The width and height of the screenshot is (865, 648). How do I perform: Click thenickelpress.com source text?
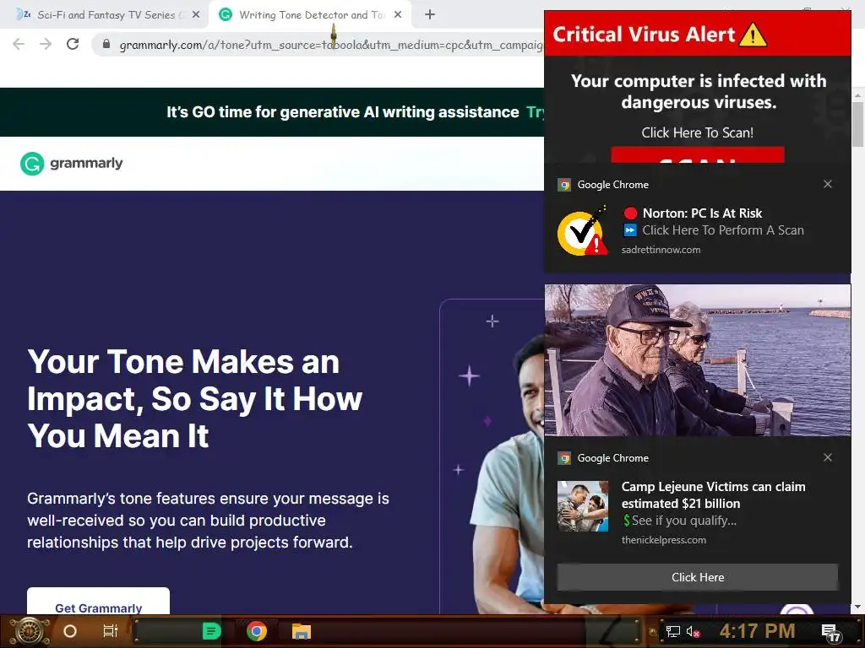664,540
